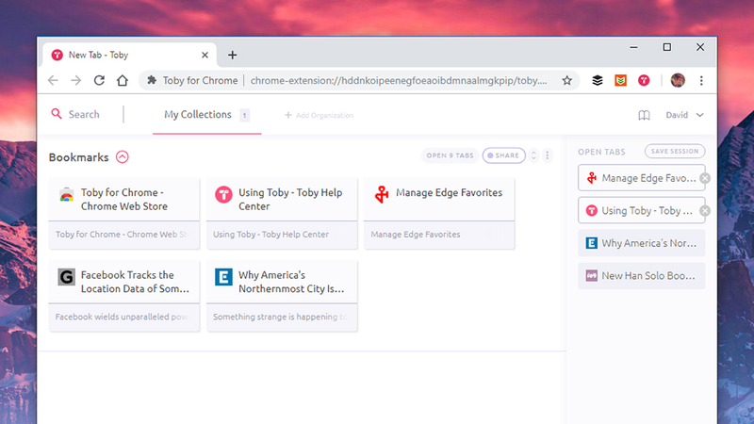Click the G favicon on Facebook card

(x=66, y=277)
